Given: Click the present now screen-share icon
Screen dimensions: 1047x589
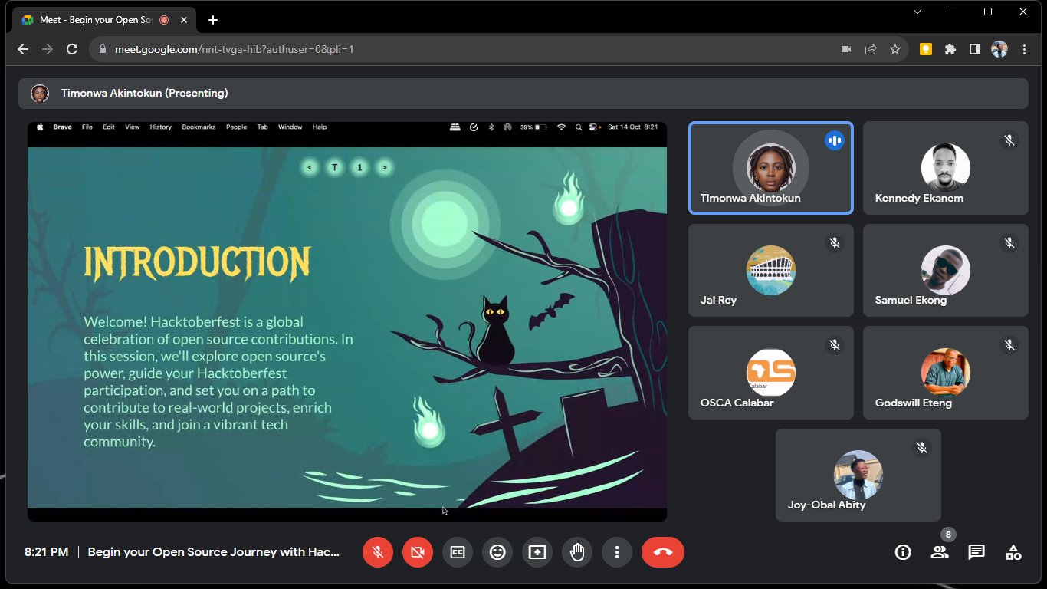Looking at the screenshot, I should coord(537,552).
